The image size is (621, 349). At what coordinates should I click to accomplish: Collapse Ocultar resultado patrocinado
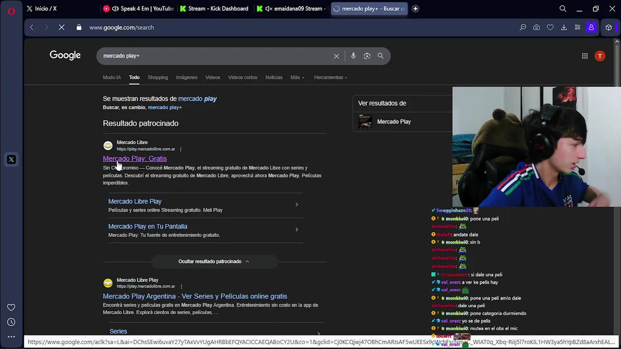coord(214,262)
